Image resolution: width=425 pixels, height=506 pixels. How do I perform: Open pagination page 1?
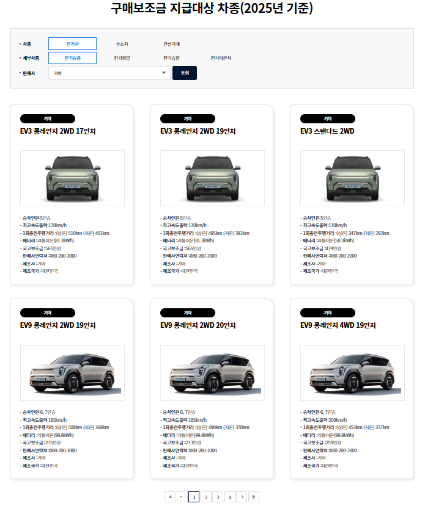(x=194, y=497)
